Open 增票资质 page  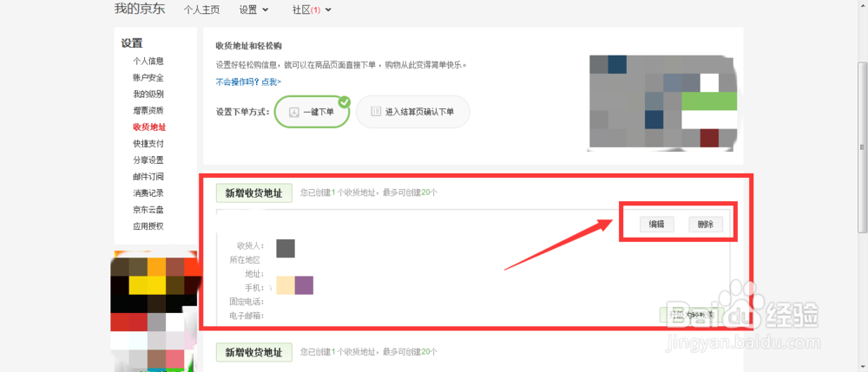point(148,110)
